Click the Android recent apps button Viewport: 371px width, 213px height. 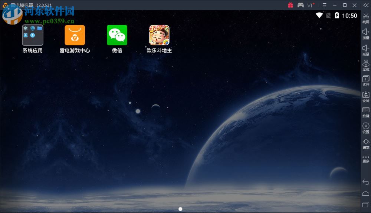pos(366,204)
